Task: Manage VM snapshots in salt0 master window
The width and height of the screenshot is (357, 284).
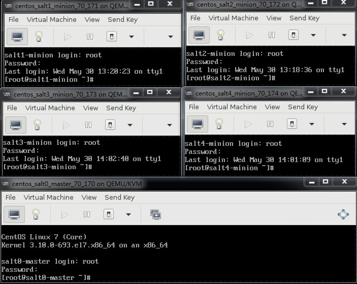Action: click(155, 215)
